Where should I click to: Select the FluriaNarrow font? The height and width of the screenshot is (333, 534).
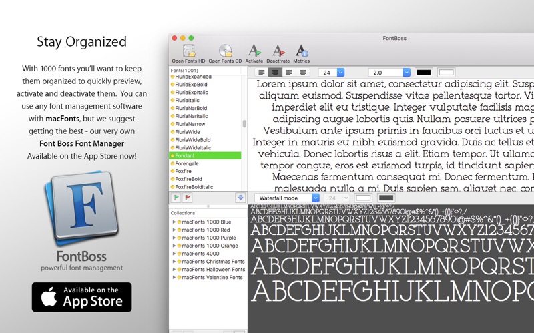pos(205,124)
